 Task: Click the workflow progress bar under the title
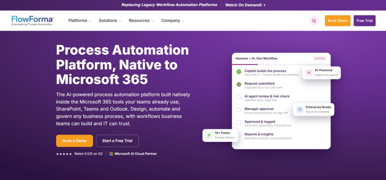[281, 64]
